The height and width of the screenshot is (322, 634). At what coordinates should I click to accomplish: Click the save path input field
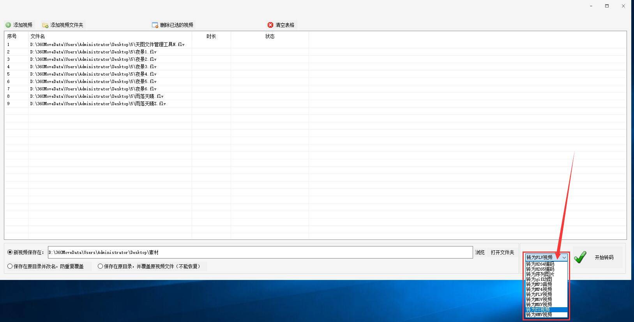pyautogui.click(x=260, y=252)
